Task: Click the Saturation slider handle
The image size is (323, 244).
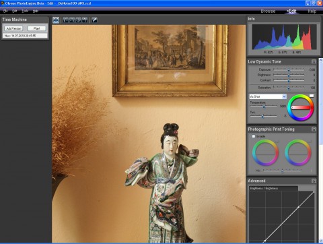Action: 289,88
